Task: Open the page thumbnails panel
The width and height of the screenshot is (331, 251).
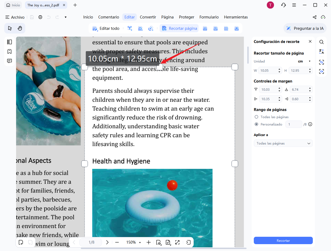Action: (x=9, y=42)
